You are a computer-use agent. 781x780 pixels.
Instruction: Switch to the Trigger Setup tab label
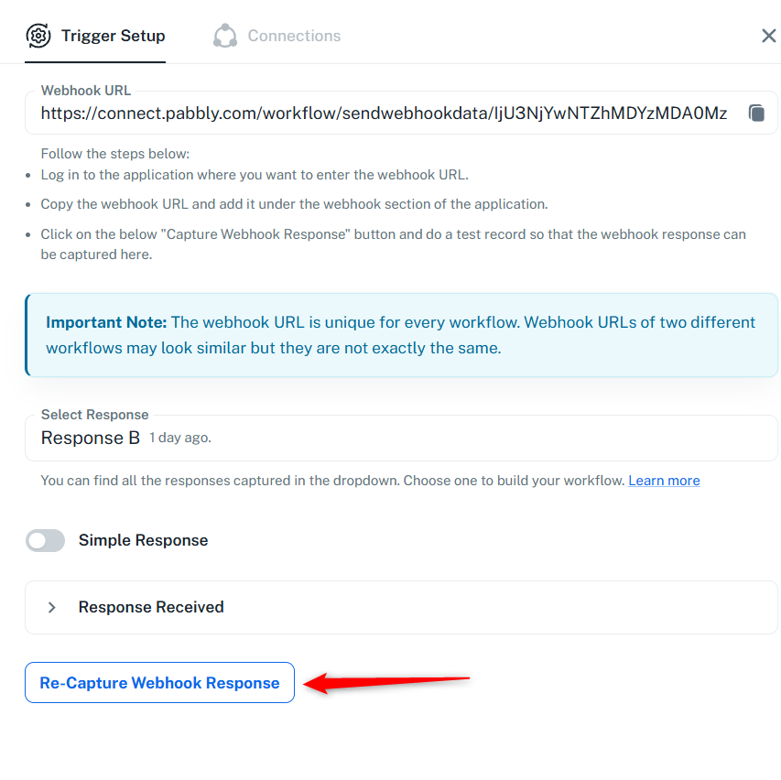113,36
